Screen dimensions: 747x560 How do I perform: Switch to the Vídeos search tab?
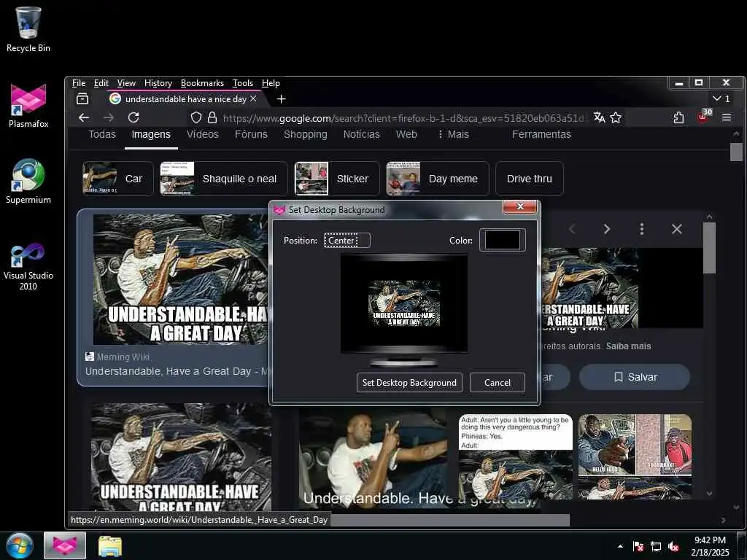[x=203, y=134]
